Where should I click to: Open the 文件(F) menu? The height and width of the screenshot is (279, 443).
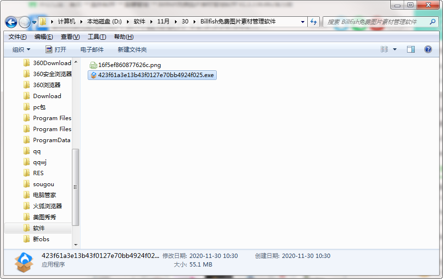click(x=17, y=37)
